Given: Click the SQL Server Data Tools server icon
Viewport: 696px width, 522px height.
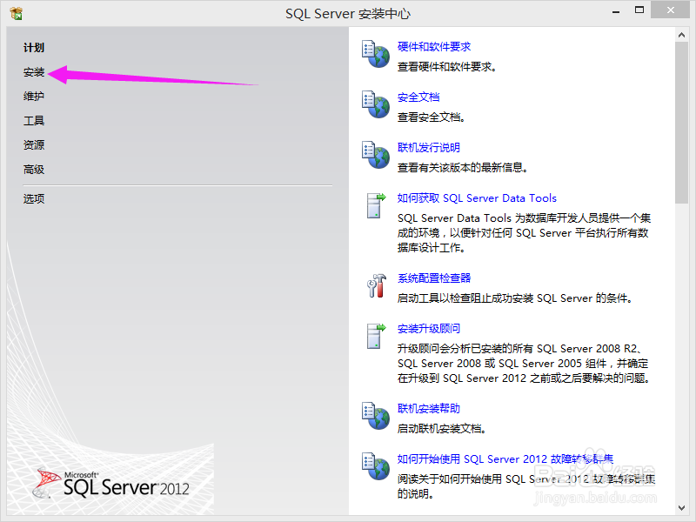Looking at the screenshot, I should coord(376,205).
